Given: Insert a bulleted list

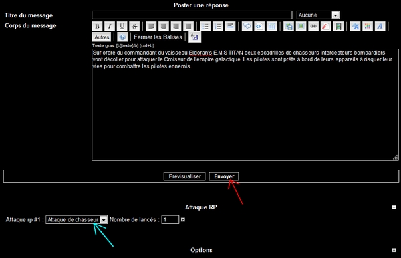Looking at the screenshot, I should [x=205, y=26].
